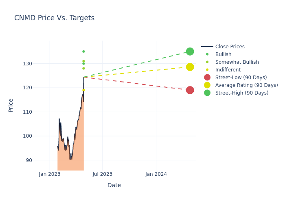Toggle the Close Prices legend entry
Screen dimensions: 285x203
230,47
